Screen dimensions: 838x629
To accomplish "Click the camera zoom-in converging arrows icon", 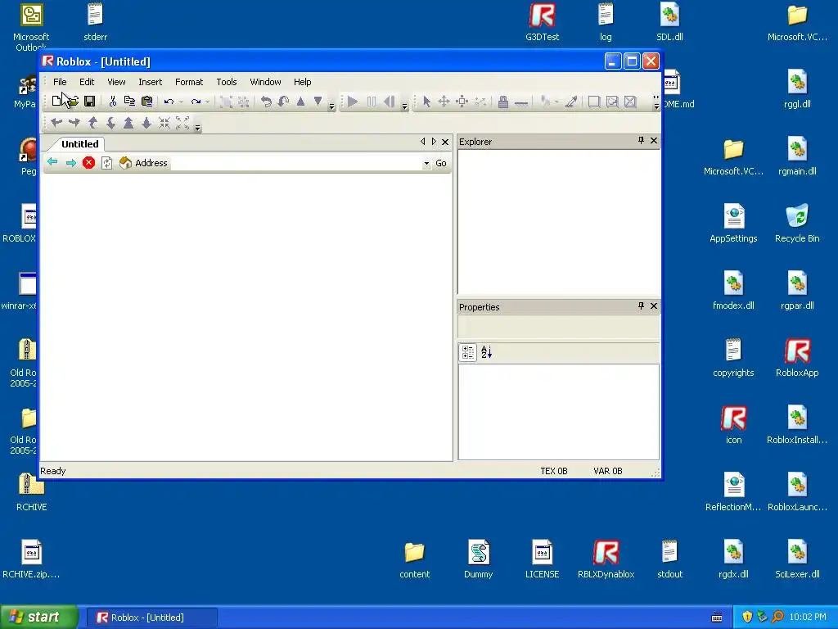I will [164, 123].
